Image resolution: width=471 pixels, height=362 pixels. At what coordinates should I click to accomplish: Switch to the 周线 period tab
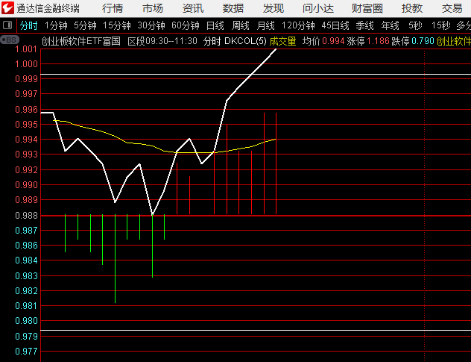point(240,25)
